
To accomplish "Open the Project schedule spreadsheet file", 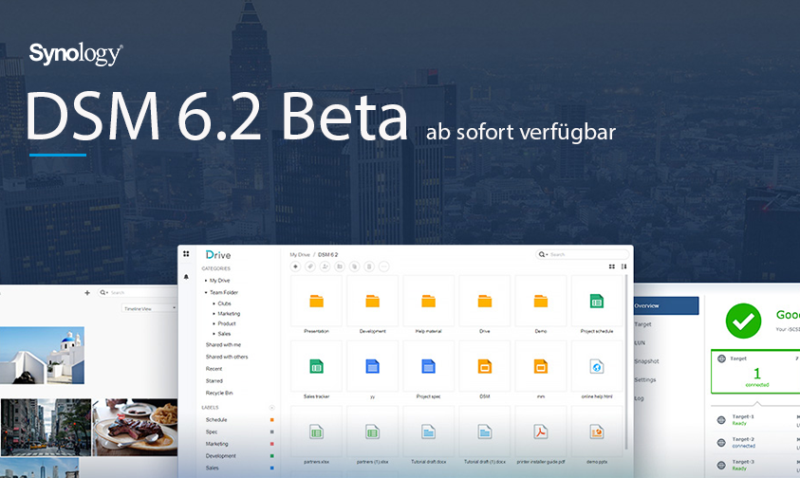I will point(597,305).
